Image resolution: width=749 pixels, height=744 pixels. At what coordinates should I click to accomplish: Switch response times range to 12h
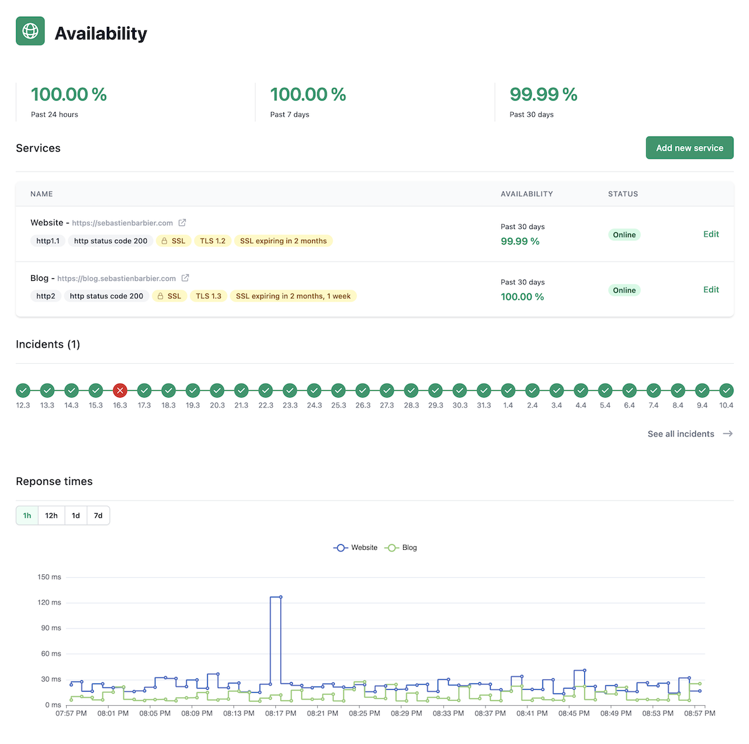tap(51, 516)
